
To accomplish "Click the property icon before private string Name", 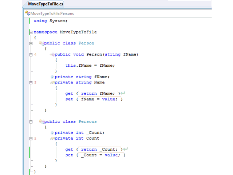I will click(x=52, y=82).
